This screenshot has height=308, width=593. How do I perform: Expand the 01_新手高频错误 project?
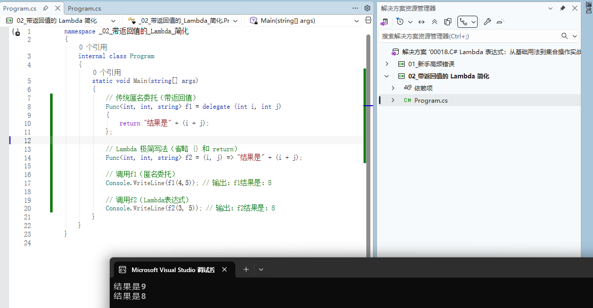(x=387, y=64)
